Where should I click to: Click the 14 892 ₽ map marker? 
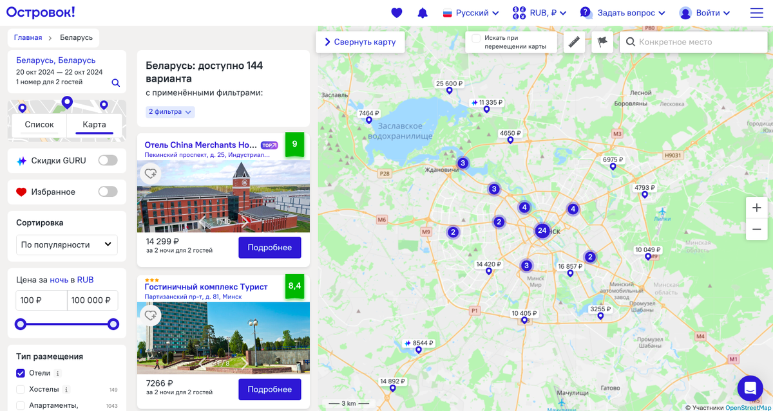tap(392, 385)
